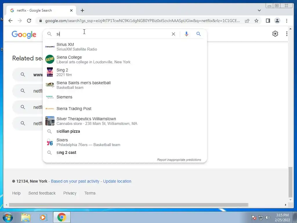Open the tab search dropdown arrow
The width and height of the screenshot is (297, 223).
pos(259,10)
